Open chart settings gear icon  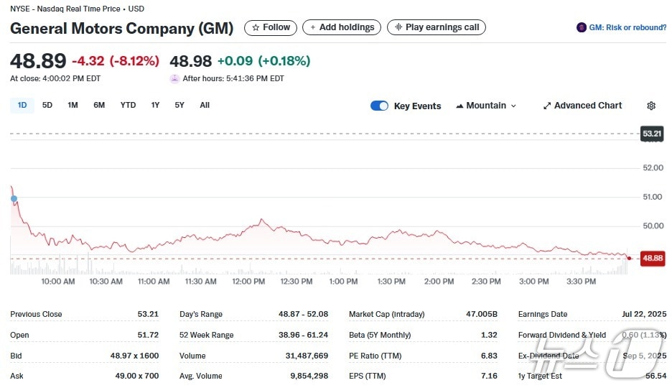click(x=650, y=106)
